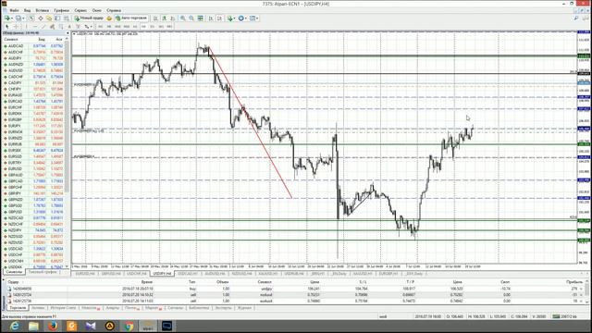Toggle the Terminal panel icon

57,18
